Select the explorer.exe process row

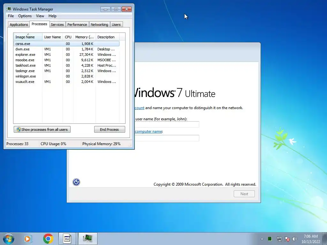point(66,55)
